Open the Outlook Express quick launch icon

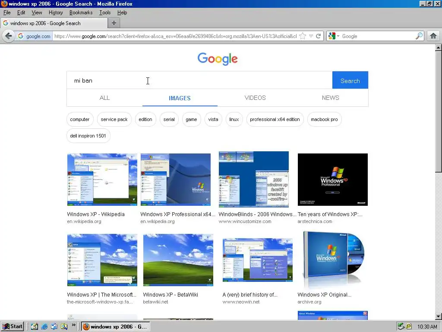pyautogui.click(x=54, y=326)
